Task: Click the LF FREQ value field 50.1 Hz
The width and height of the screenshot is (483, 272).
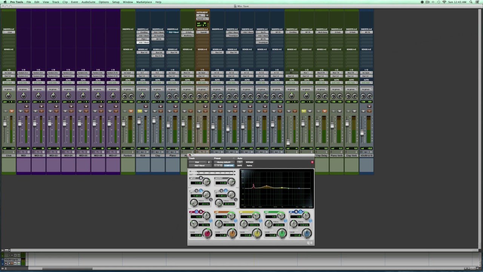Action: [204, 225]
